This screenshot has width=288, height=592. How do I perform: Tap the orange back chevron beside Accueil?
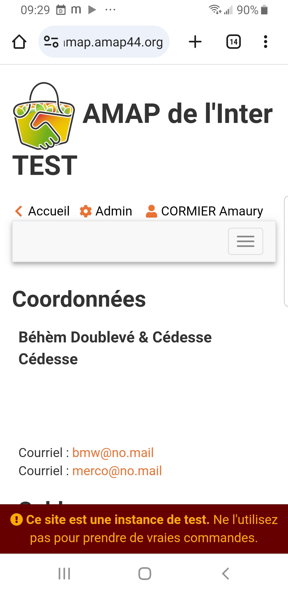point(19,211)
